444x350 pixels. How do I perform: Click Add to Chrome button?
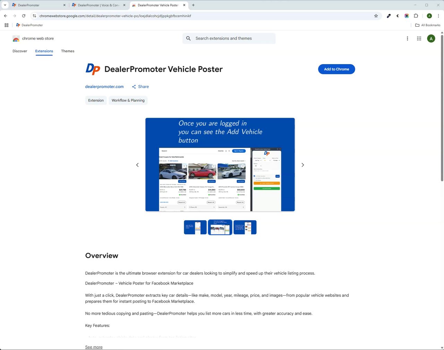(x=336, y=69)
